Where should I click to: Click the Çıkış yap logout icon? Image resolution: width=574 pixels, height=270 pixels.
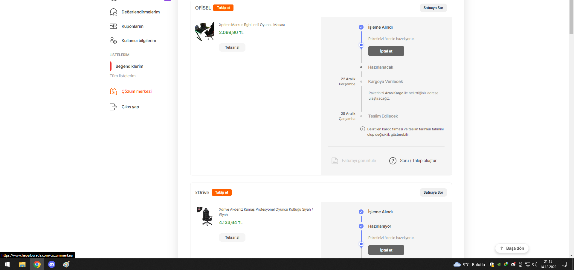pyautogui.click(x=113, y=107)
